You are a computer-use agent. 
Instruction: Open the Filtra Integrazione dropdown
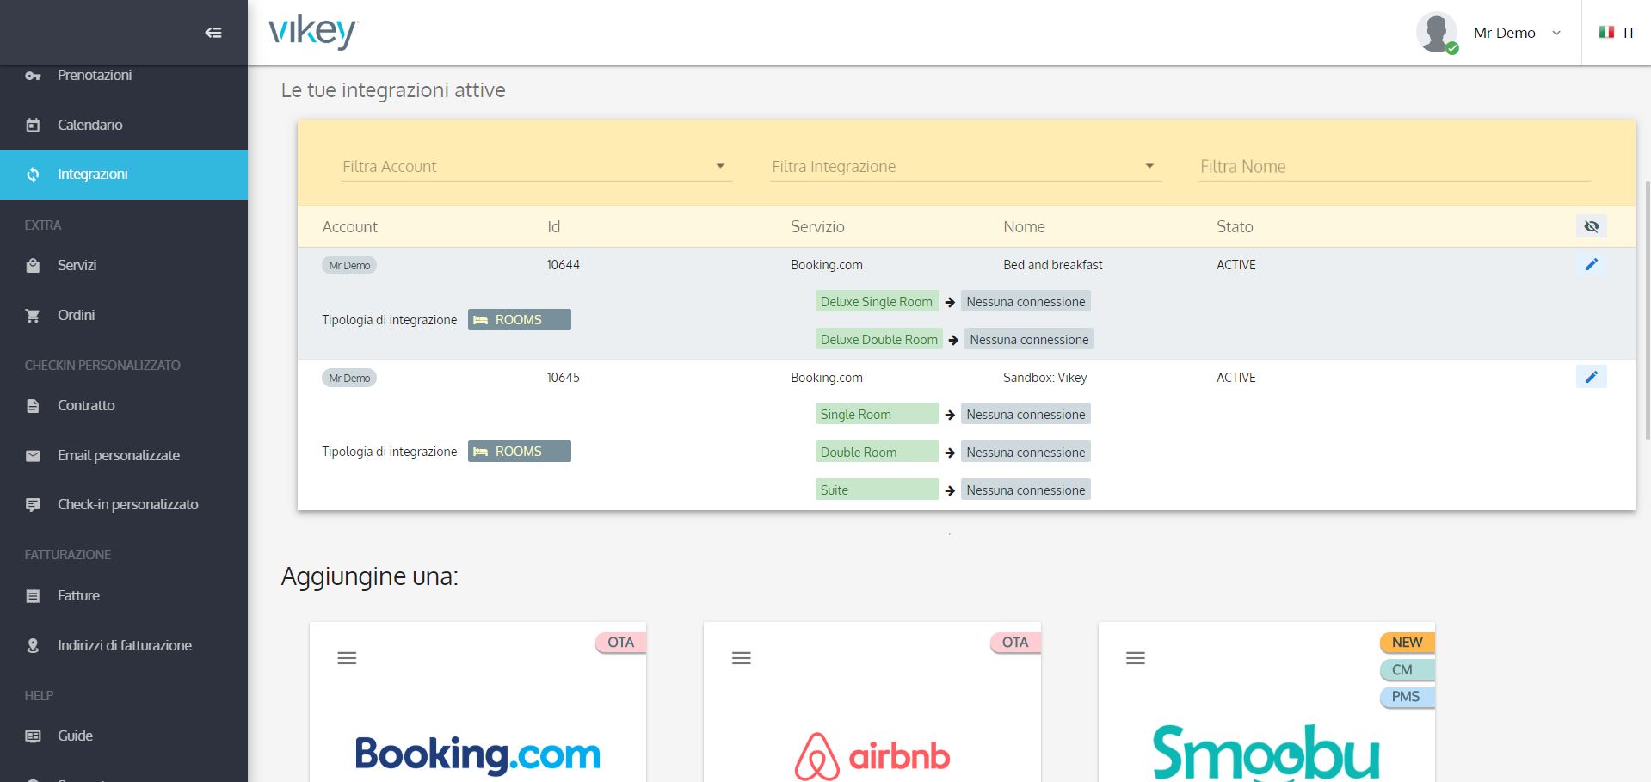(965, 166)
